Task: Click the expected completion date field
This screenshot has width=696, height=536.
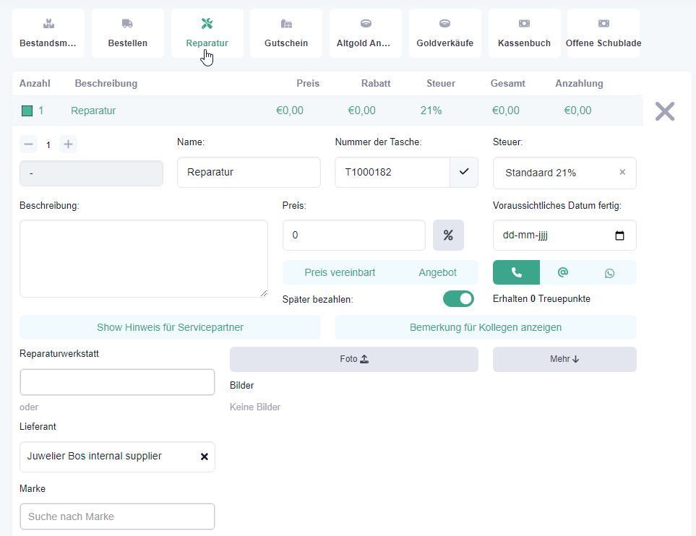Action: (564, 235)
